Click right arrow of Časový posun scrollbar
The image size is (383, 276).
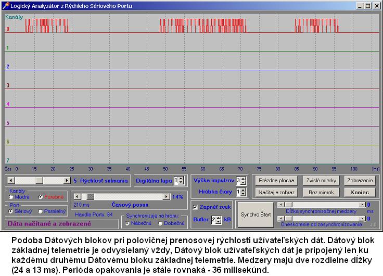[167, 197]
